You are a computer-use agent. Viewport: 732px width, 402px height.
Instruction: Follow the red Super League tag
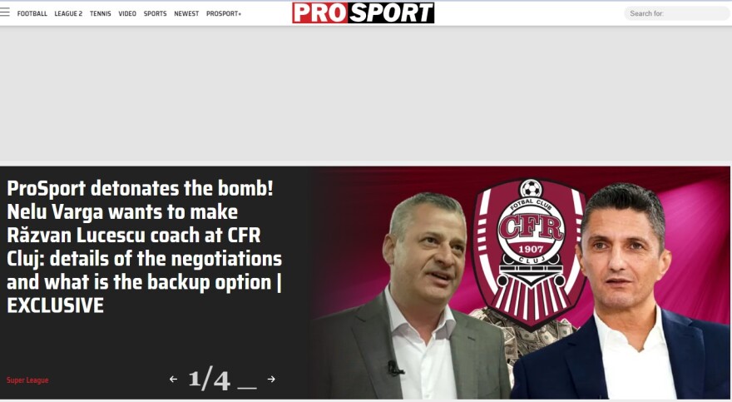tap(27, 380)
